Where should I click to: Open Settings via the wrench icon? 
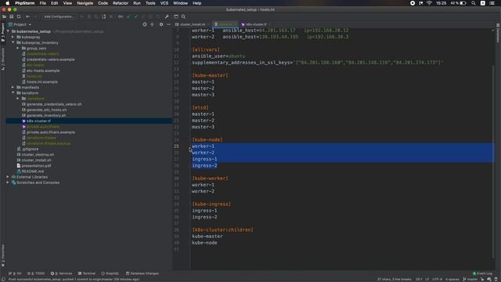tap(167, 16)
